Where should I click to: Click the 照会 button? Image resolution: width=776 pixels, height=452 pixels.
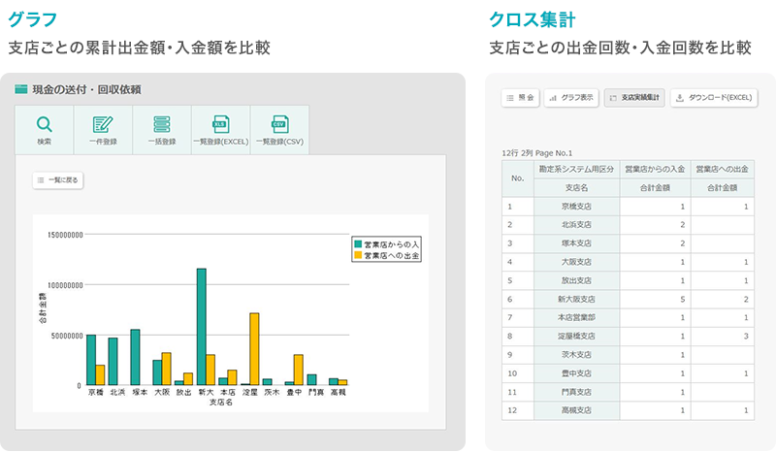(x=520, y=98)
